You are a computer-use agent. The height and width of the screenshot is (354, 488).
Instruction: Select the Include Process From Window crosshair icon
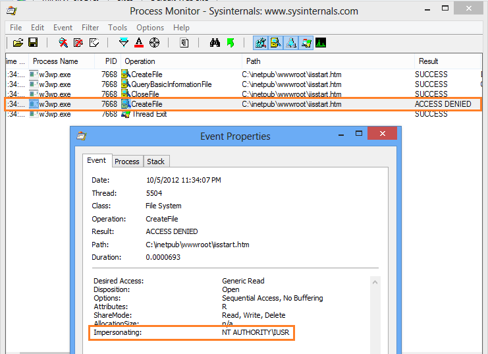(x=154, y=42)
